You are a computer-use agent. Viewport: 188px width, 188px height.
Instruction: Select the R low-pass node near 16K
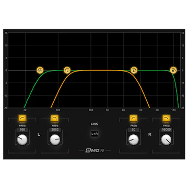(x=173, y=70)
